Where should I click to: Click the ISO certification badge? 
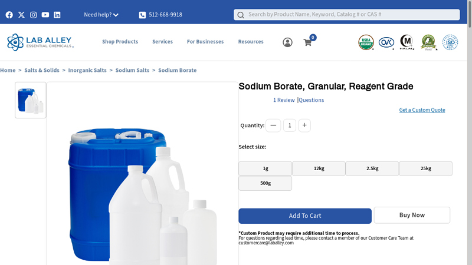point(450,42)
